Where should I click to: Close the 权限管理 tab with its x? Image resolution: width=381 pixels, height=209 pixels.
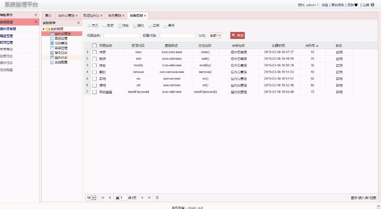point(145,16)
